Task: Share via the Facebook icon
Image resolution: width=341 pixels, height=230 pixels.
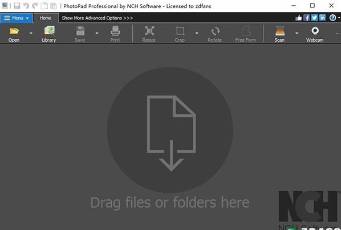Action: [x=306, y=18]
